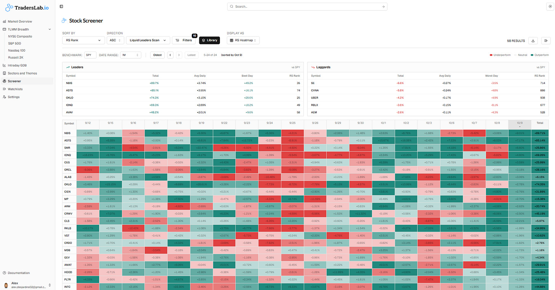Screen dimensions: 555x290
Task: Click the HOOD row symbol in heatmap
Action: click(x=68, y=272)
